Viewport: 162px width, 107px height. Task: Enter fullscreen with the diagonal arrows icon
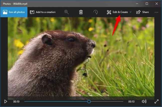click(157, 102)
